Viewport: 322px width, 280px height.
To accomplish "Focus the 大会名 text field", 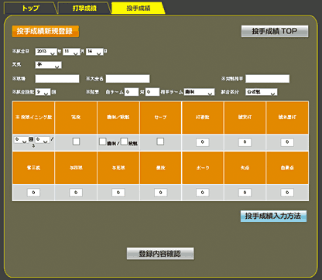I will [128, 79].
